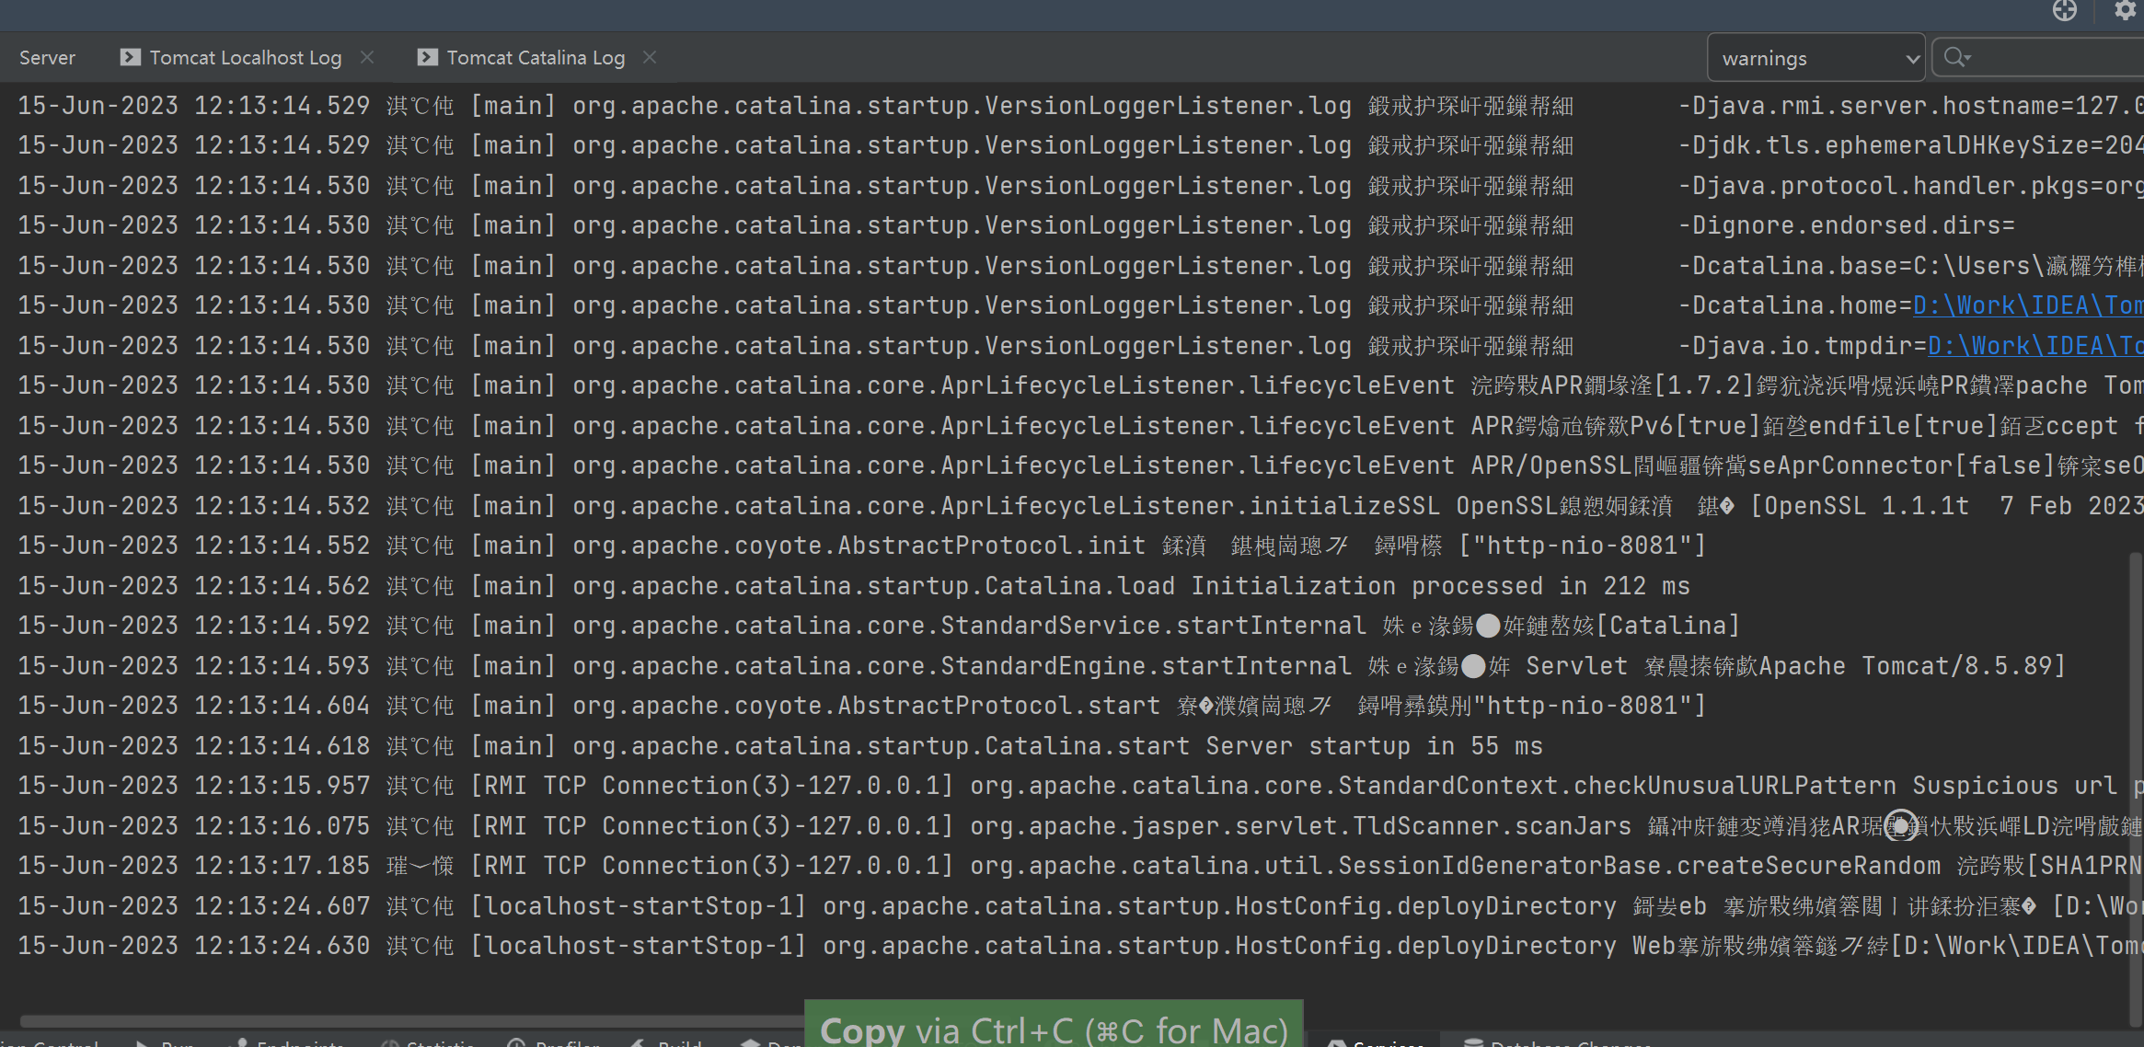Open the Profiler tool window
2144x1047 pixels.
[563, 1042]
